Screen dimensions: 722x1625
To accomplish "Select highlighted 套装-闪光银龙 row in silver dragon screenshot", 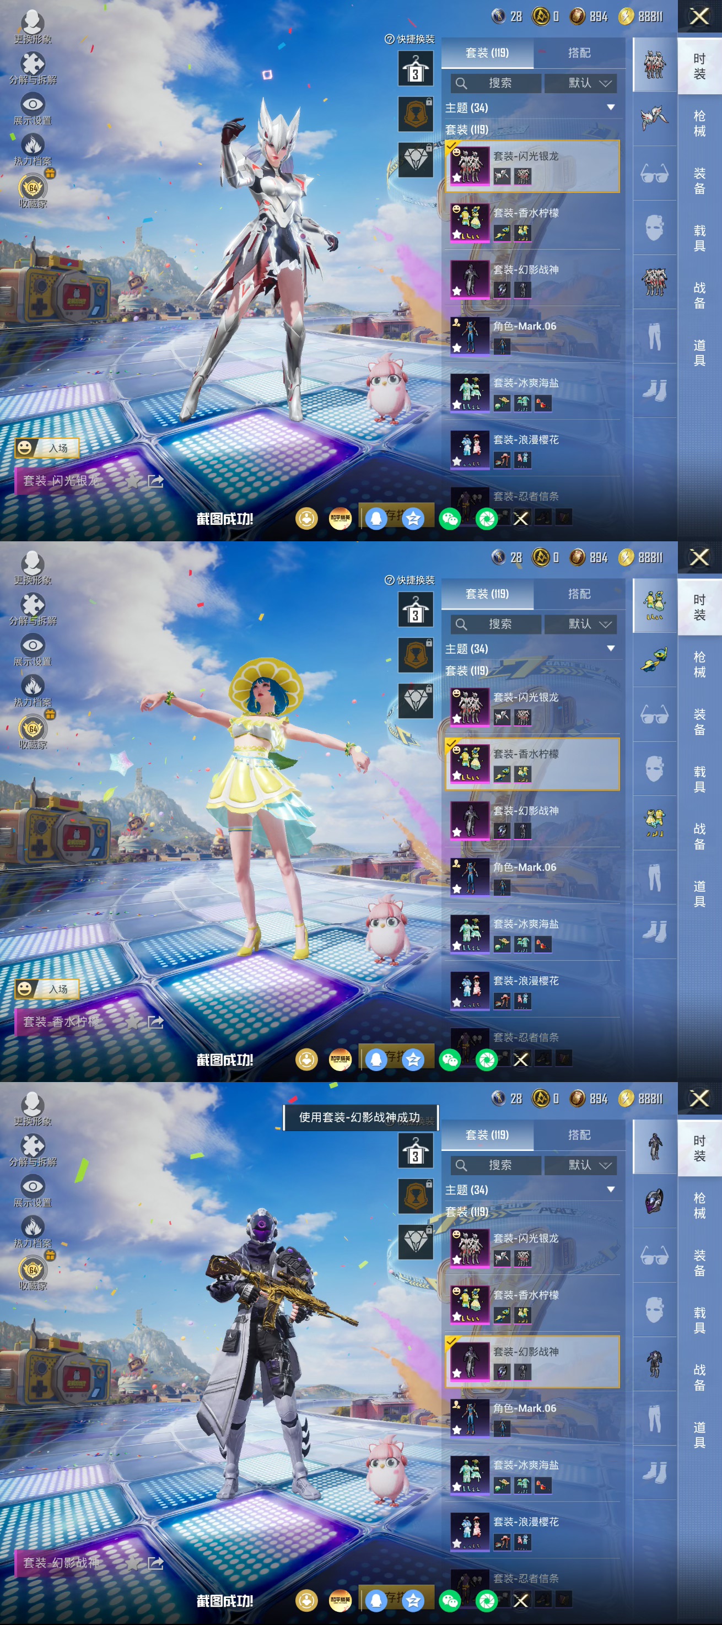I will click(532, 166).
